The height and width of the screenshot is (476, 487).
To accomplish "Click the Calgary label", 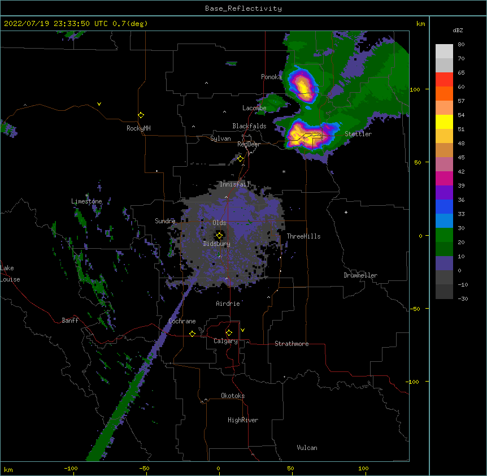I will (225, 341).
